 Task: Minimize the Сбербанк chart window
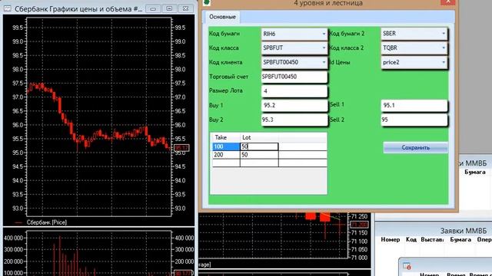point(153,8)
